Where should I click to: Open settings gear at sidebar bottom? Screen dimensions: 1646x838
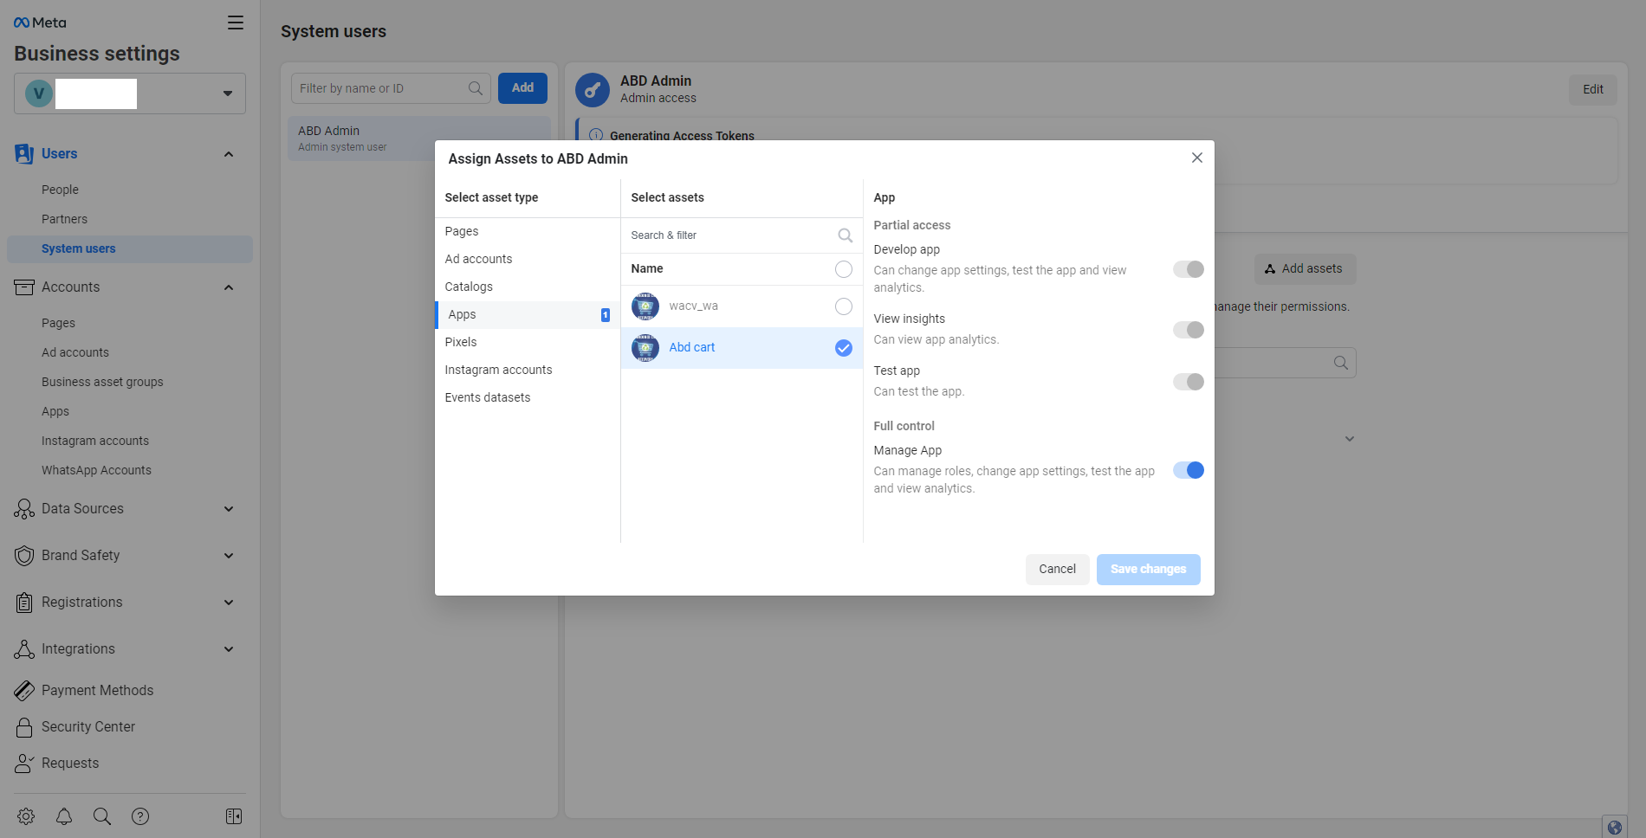[x=26, y=816]
